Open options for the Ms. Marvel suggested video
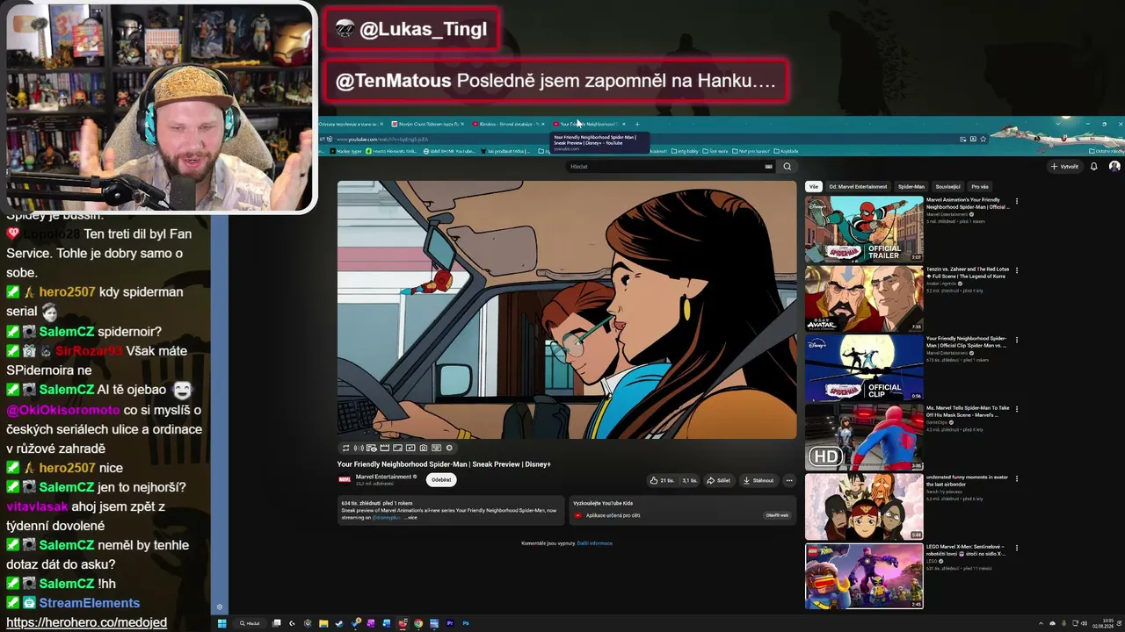This screenshot has height=632, width=1125. click(1017, 409)
